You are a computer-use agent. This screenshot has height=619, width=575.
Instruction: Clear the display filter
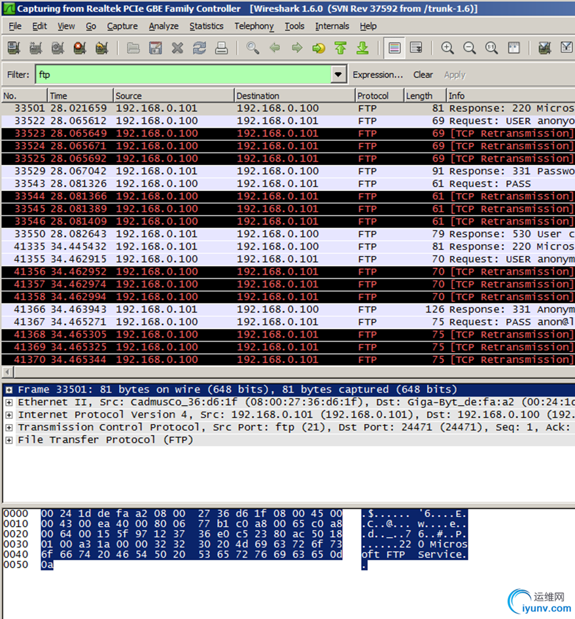pos(423,75)
